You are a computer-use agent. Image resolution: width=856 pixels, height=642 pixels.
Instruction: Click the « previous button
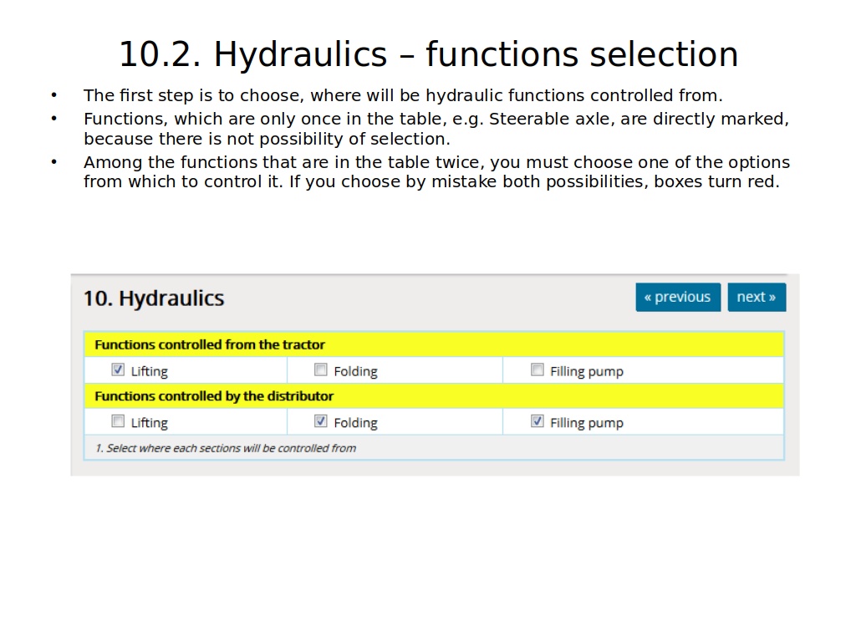(677, 297)
